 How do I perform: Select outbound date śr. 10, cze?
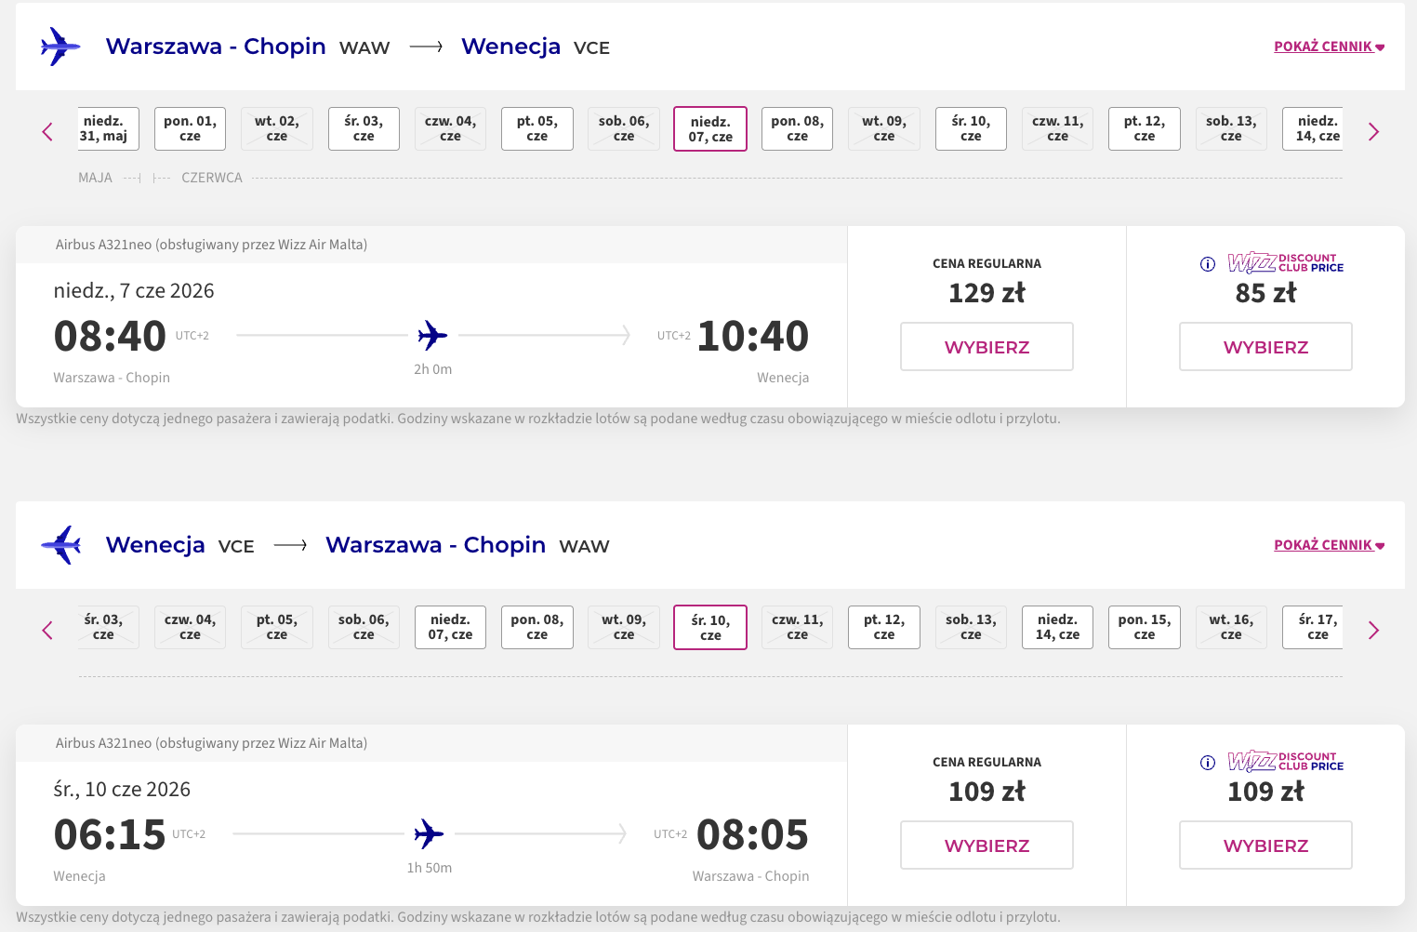tap(971, 128)
